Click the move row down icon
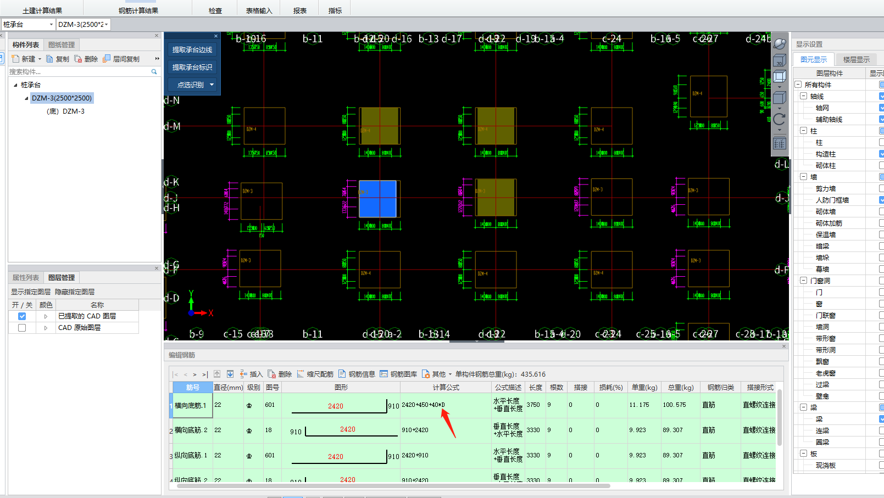 coord(230,374)
